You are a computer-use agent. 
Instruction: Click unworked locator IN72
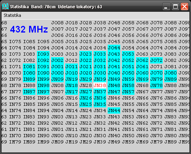tap(15, 123)
